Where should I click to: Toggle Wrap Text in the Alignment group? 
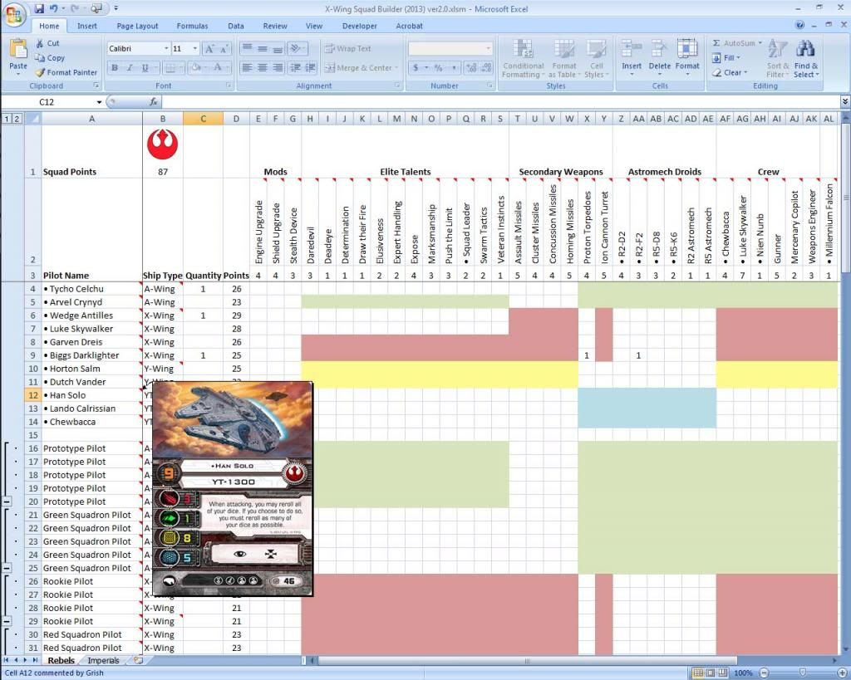348,48
